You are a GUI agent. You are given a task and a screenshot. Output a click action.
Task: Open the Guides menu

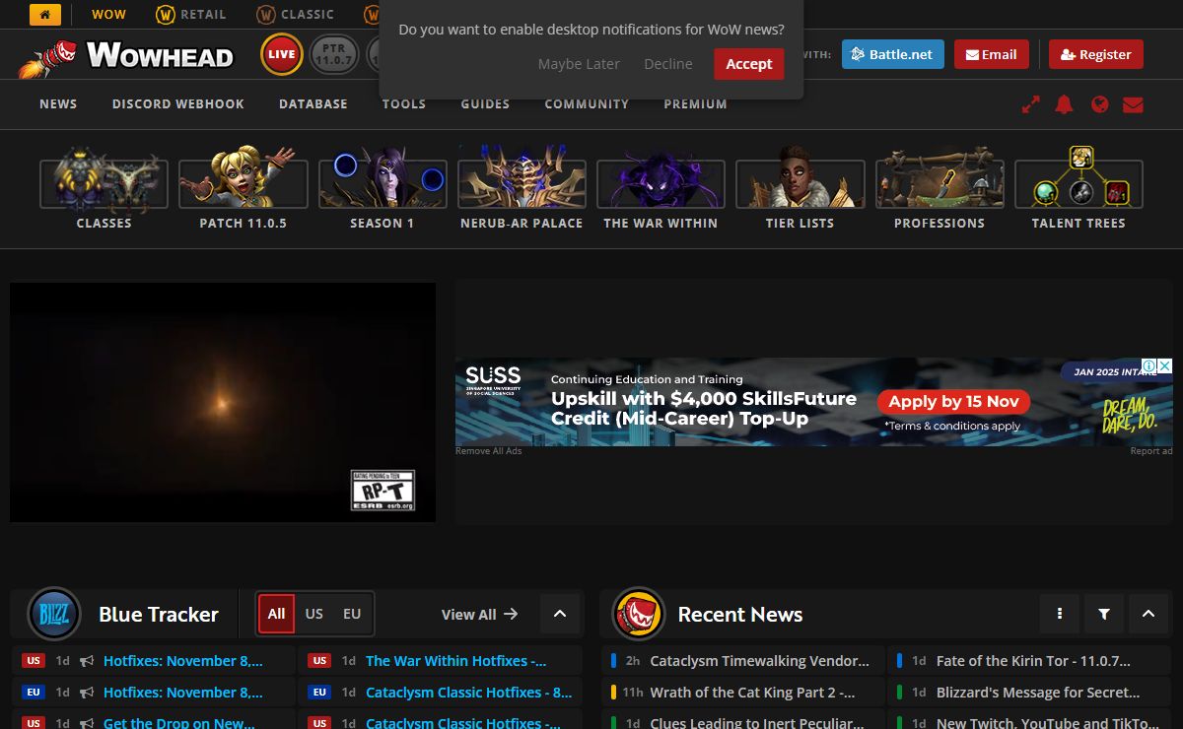(485, 104)
